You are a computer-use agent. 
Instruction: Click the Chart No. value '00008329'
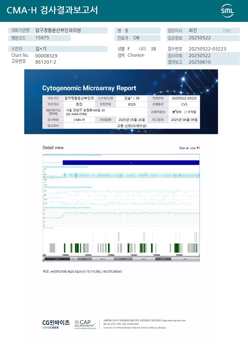click(46, 56)
